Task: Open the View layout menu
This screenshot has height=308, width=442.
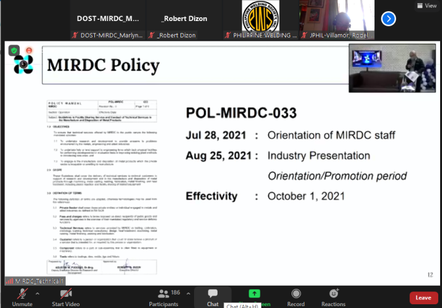Action: 427,6
